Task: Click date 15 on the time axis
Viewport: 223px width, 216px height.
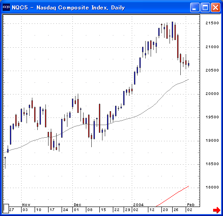Action: pyautogui.click(x=103, y=210)
